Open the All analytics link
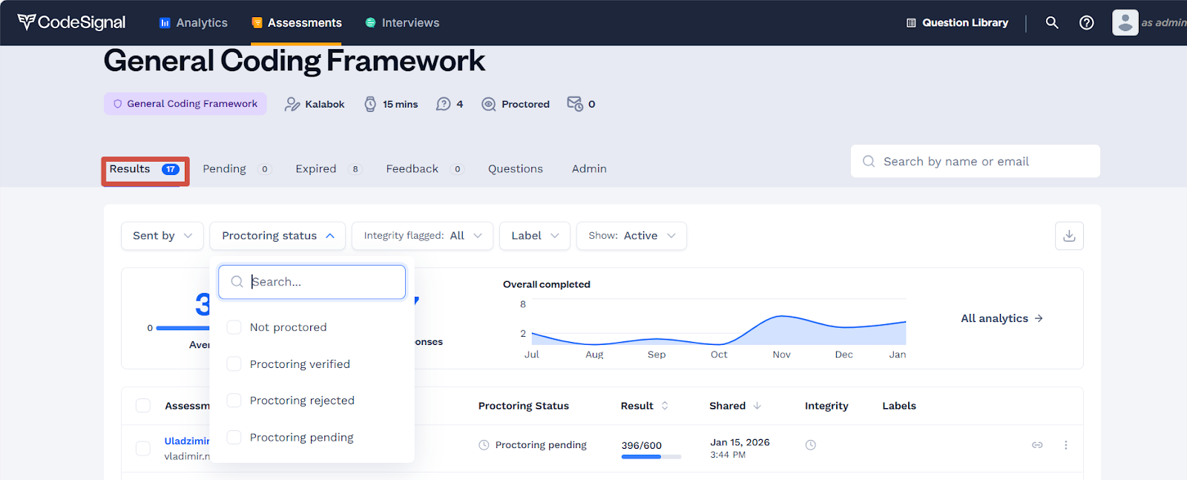The width and height of the screenshot is (1187, 480). pyautogui.click(x=1002, y=318)
